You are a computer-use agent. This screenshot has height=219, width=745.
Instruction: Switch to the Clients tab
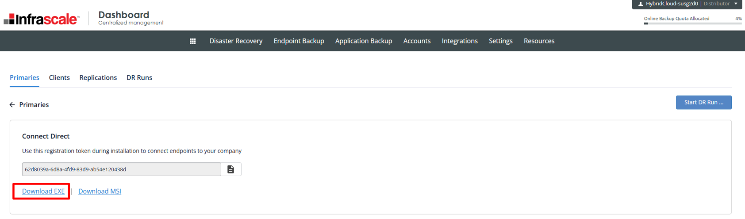click(x=59, y=78)
